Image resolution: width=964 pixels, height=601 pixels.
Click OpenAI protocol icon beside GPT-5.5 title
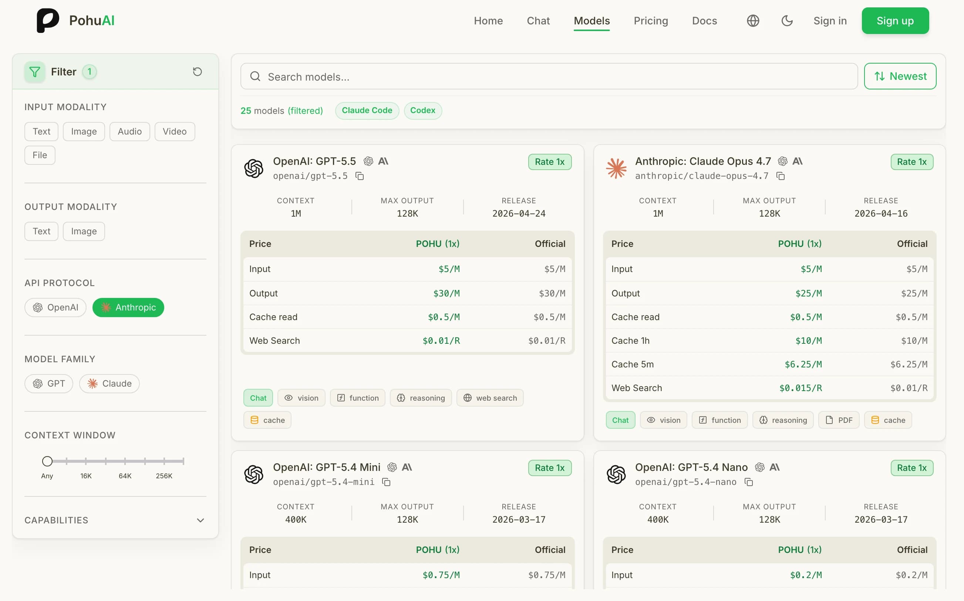(368, 161)
